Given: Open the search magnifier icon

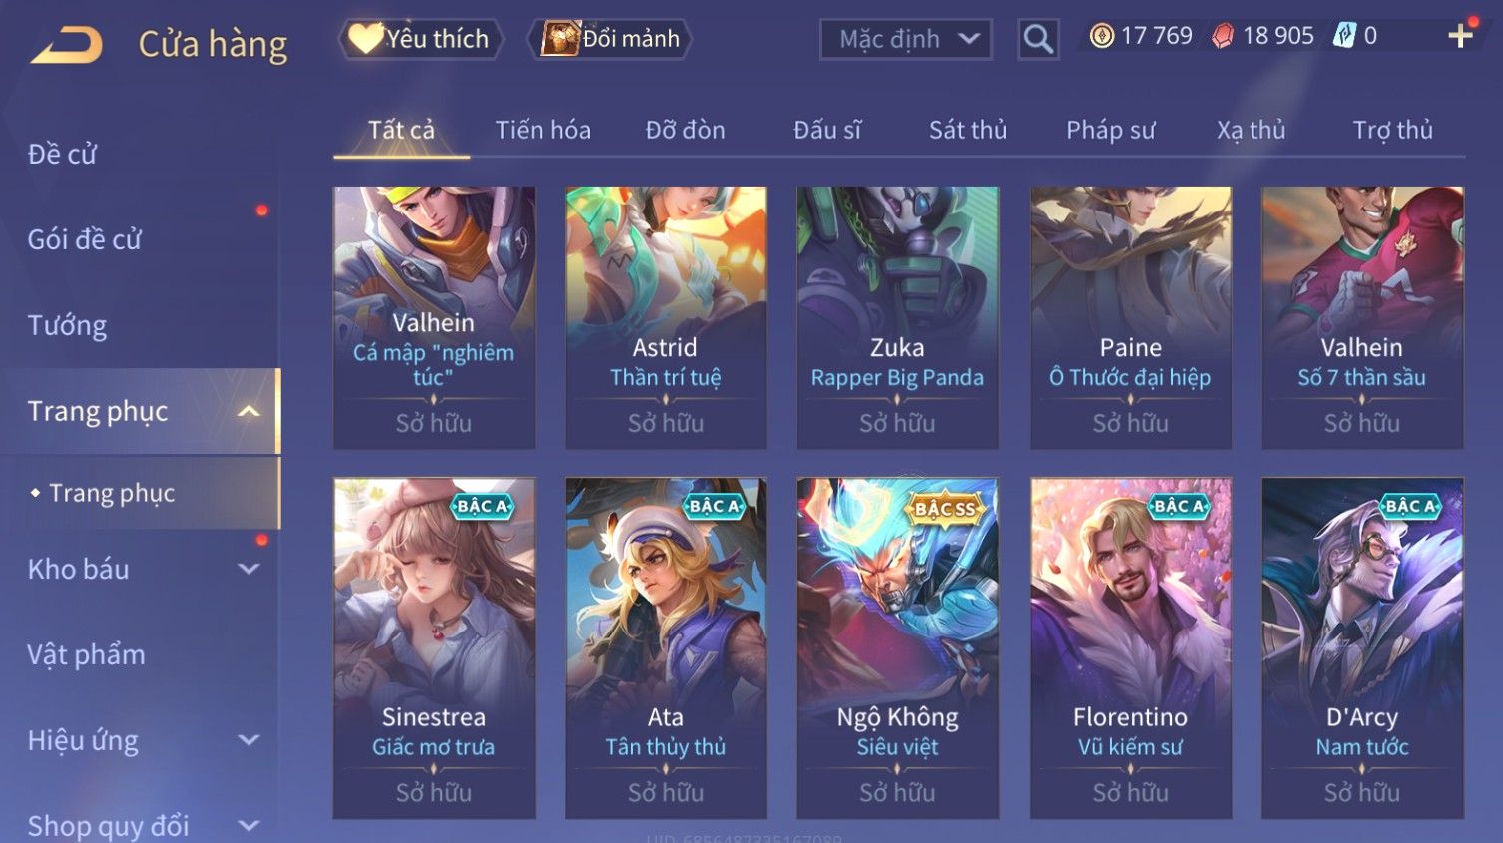Looking at the screenshot, I should [1038, 40].
